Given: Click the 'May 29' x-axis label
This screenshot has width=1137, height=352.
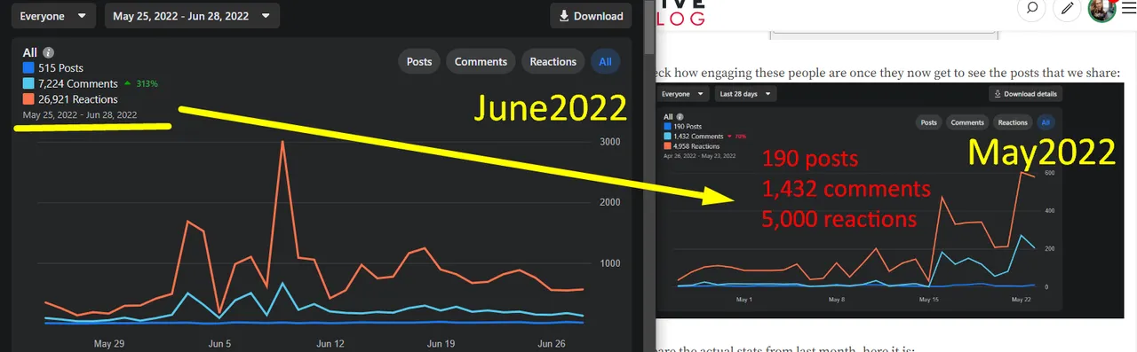Looking at the screenshot, I should (108, 343).
